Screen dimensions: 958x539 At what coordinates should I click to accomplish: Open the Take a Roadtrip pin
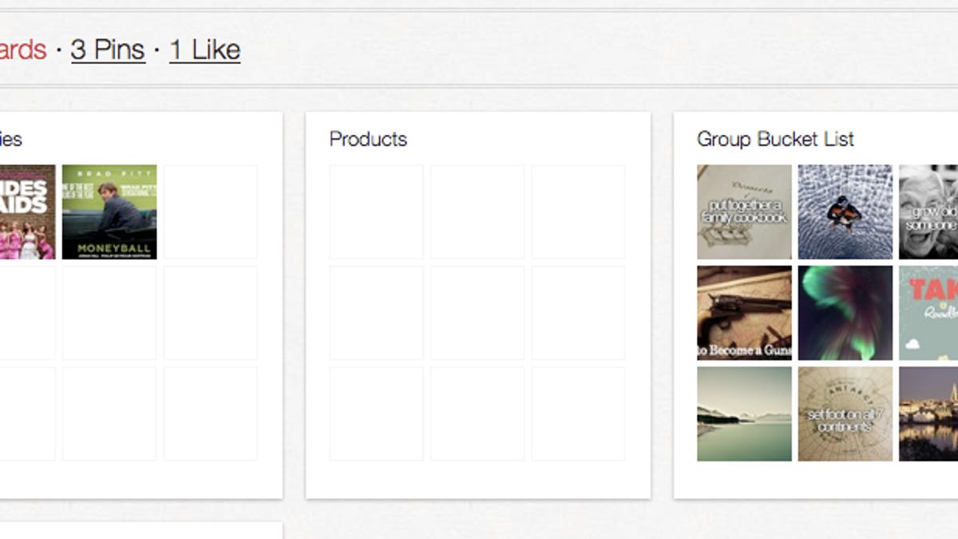[x=929, y=313]
